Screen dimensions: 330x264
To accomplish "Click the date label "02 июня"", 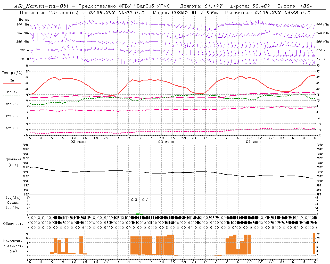I will pos(78,142).
